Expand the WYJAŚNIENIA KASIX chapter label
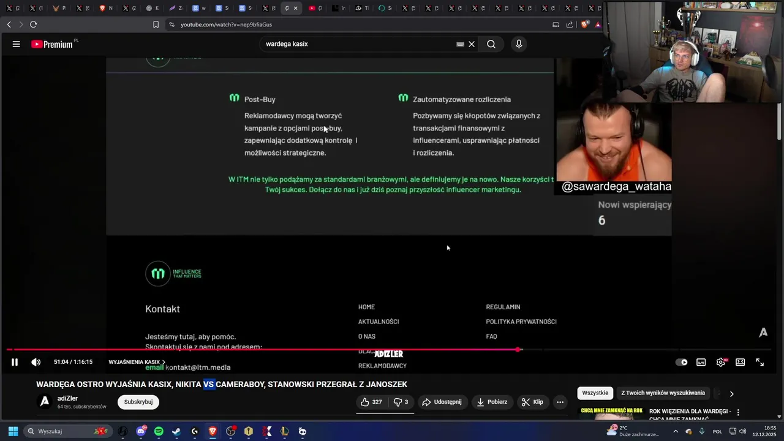Screen dimensions: 784x441 137,362
